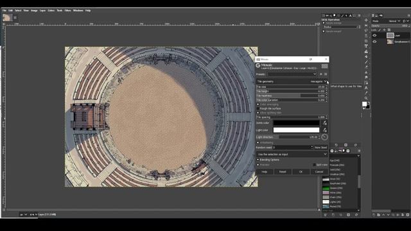Hide the second layer using its eye icon
The image size is (411, 231).
point(374,42)
